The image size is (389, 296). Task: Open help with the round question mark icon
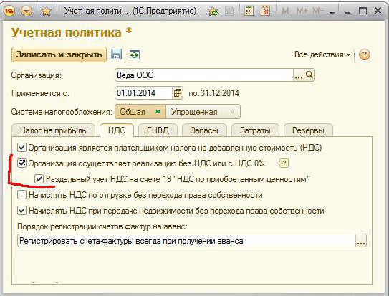pos(365,54)
